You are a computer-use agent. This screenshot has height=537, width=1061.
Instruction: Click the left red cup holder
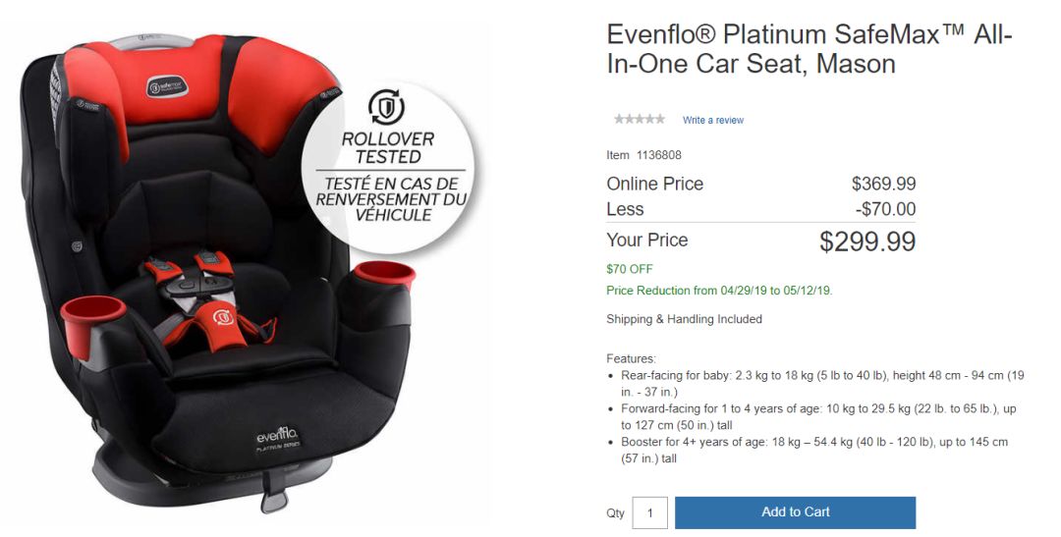click(92, 326)
